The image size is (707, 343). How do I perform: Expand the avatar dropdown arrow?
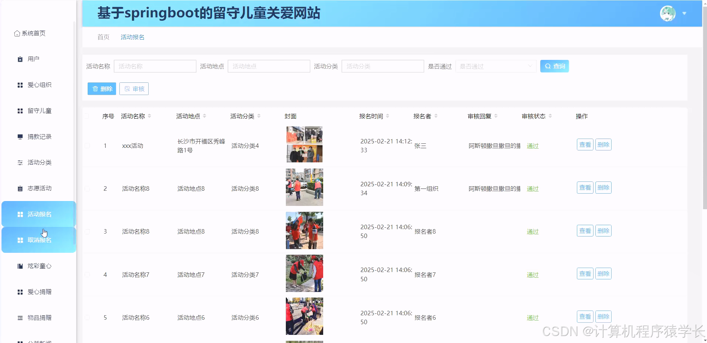685,13
